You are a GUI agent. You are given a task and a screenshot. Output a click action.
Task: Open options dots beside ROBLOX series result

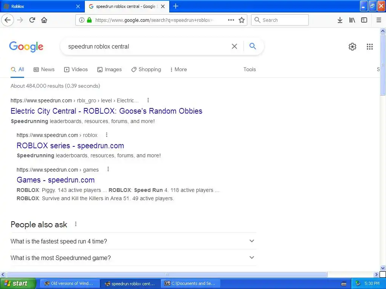(107, 135)
